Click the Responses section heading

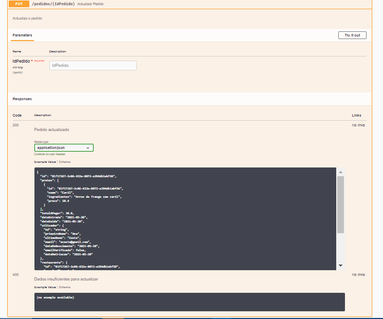22,99
